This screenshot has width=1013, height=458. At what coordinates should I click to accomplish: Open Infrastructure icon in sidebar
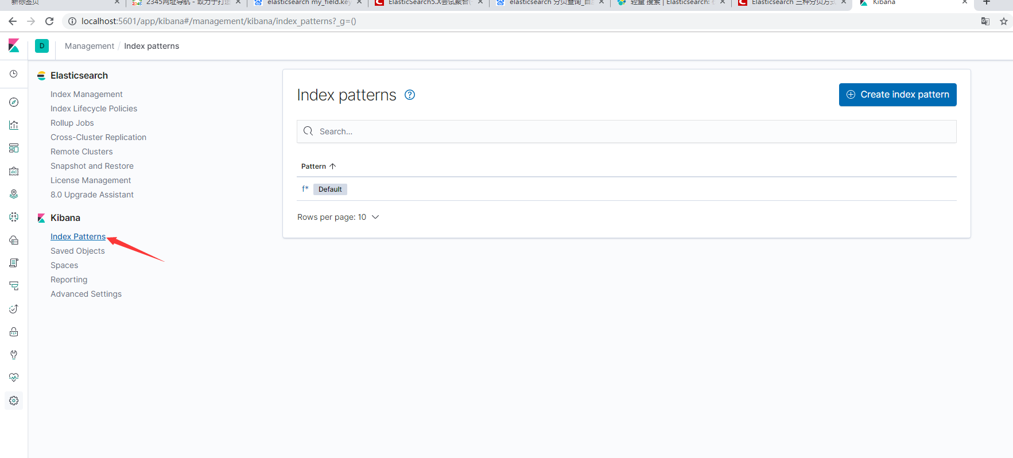point(14,240)
